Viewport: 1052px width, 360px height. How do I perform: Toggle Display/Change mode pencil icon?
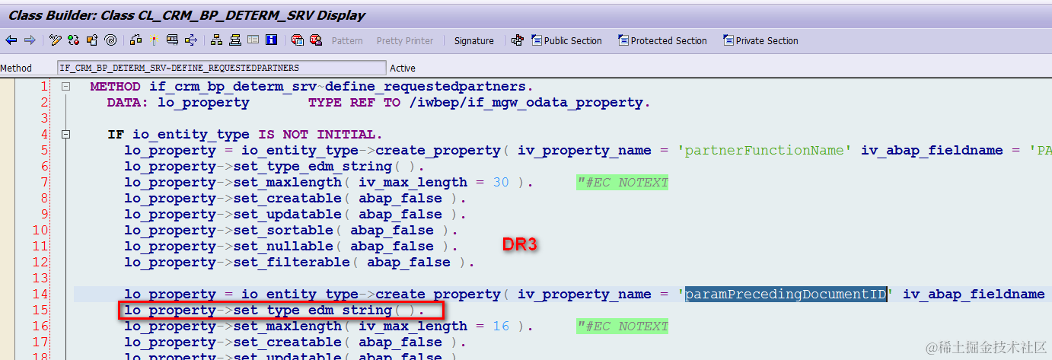56,40
